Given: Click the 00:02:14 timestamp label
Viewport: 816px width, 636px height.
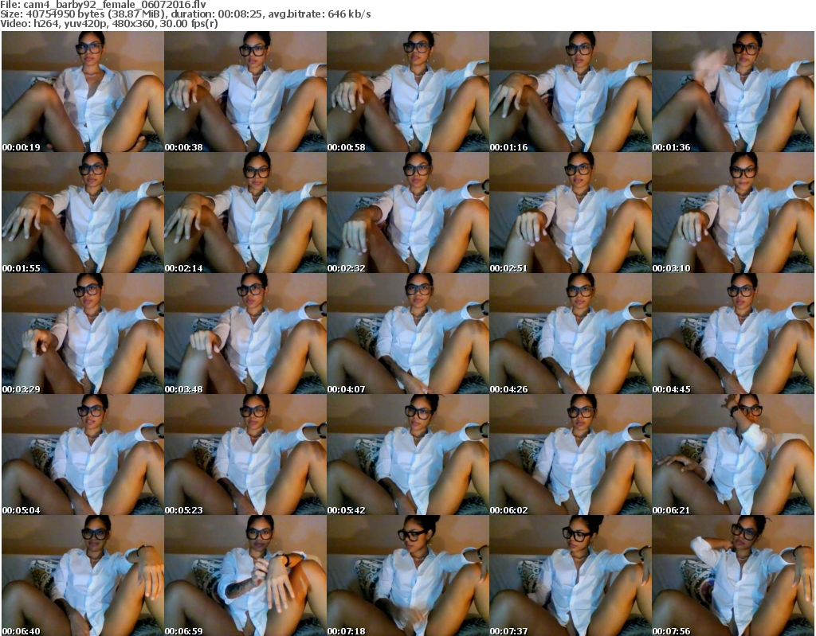Looking at the screenshot, I should click(x=184, y=268).
